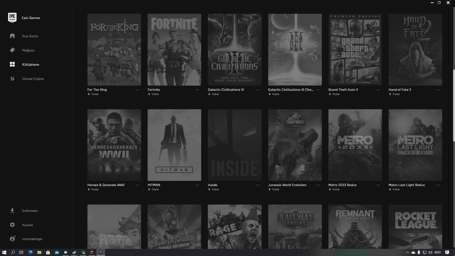Open the Unreal Engine section label

coord(33,79)
